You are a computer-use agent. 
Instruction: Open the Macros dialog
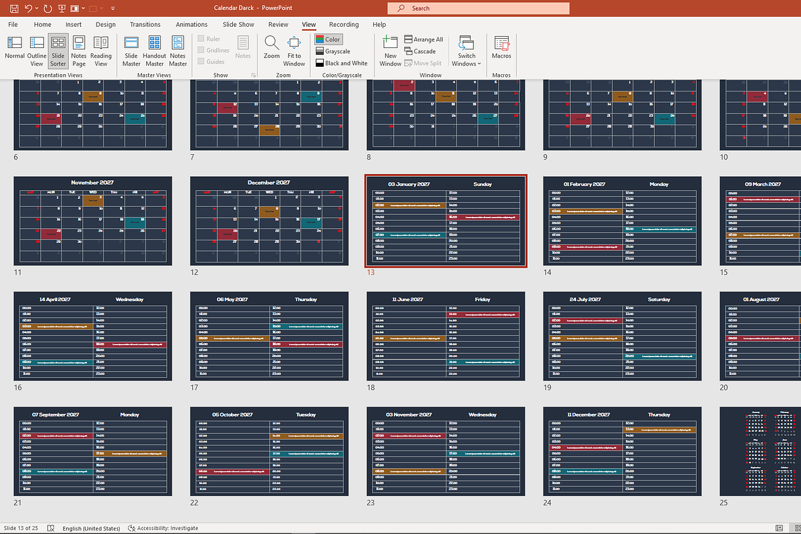click(x=501, y=48)
